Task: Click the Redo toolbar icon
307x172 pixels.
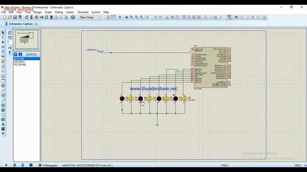Action: tap(160, 17)
